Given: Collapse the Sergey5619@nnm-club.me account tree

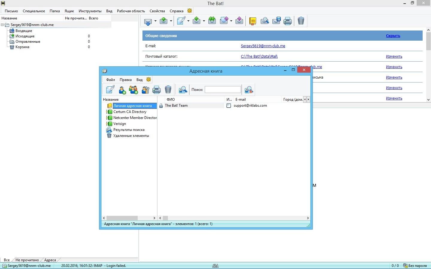Looking at the screenshot, I should pos(2,25).
